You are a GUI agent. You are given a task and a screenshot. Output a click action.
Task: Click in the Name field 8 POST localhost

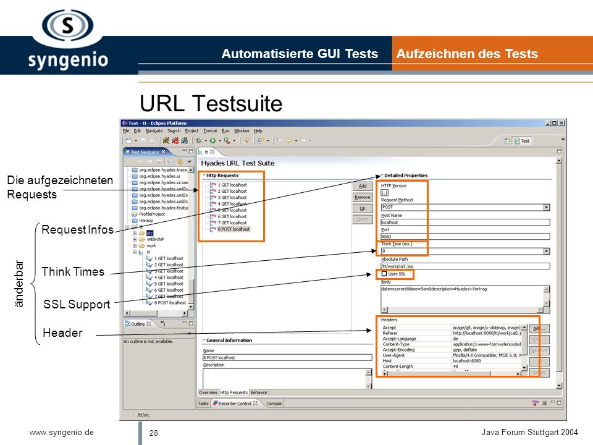point(287,357)
